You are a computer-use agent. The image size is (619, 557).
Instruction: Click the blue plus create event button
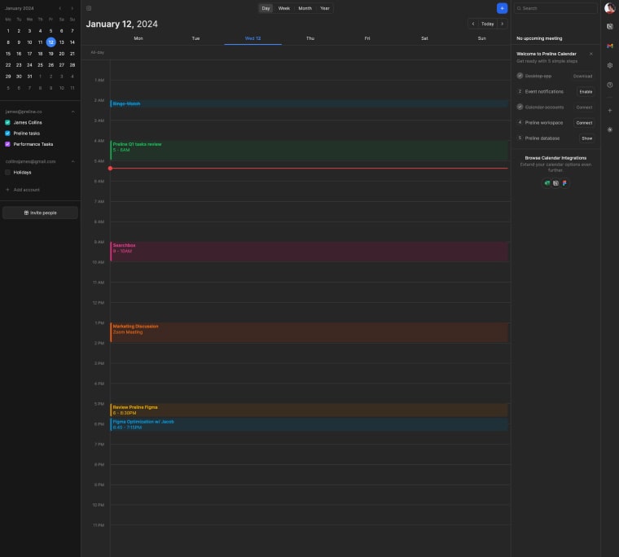pyautogui.click(x=502, y=8)
